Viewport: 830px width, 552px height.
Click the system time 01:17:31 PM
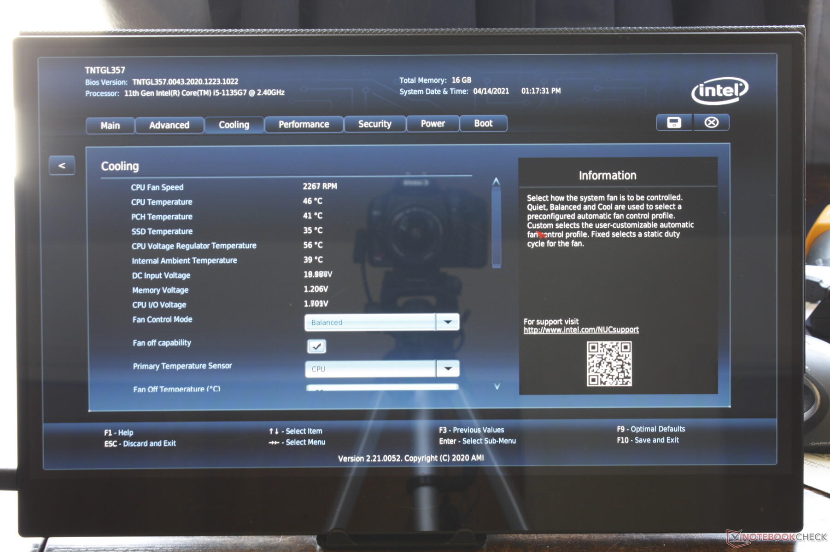coord(541,91)
